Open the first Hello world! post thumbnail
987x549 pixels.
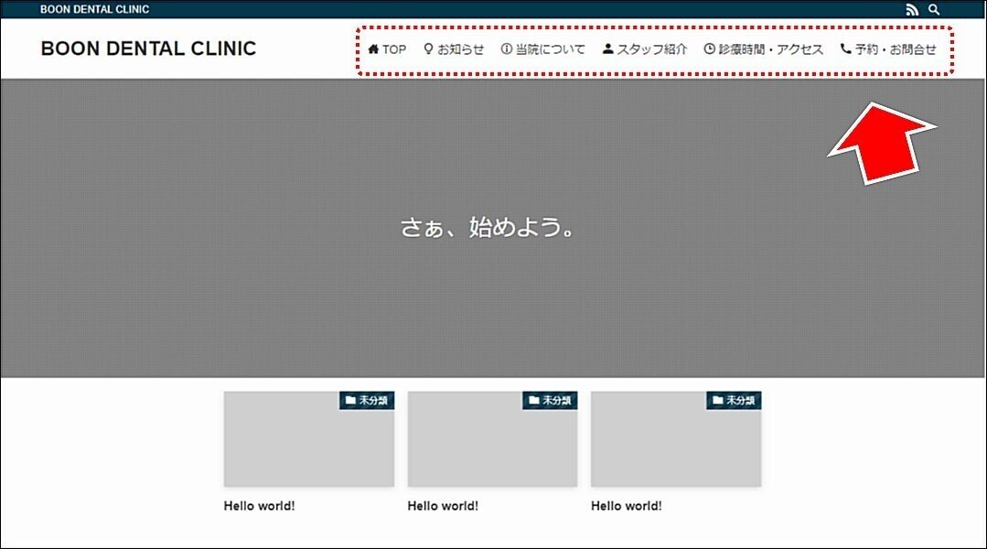point(309,439)
